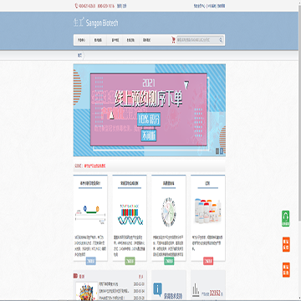This screenshot has height=301, width=301.
Task: Open the DNA helix image in the second card
Action: click(x=130, y=215)
